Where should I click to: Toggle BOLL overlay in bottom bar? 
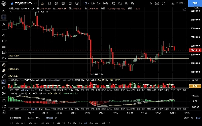[31, 118]
